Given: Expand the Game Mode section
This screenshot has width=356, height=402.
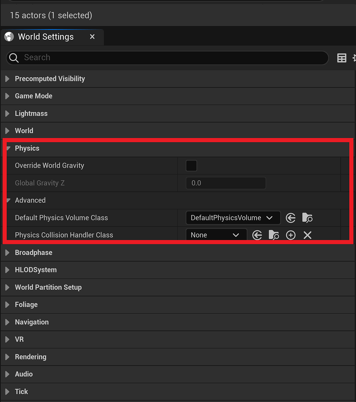Looking at the screenshot, I should point(7,96).
